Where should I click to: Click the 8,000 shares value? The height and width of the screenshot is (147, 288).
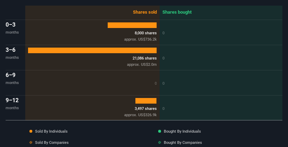click(146, 33)
